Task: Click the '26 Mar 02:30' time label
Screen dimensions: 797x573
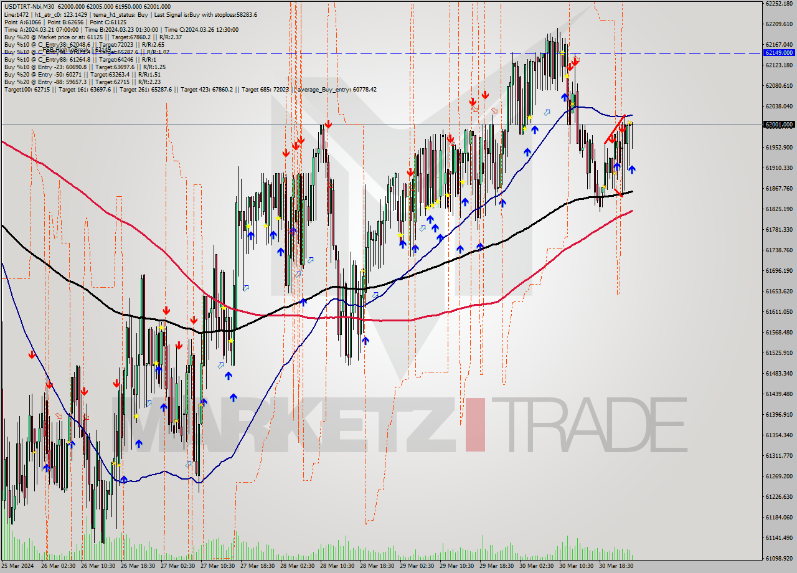Action: (x=59, y=566)
